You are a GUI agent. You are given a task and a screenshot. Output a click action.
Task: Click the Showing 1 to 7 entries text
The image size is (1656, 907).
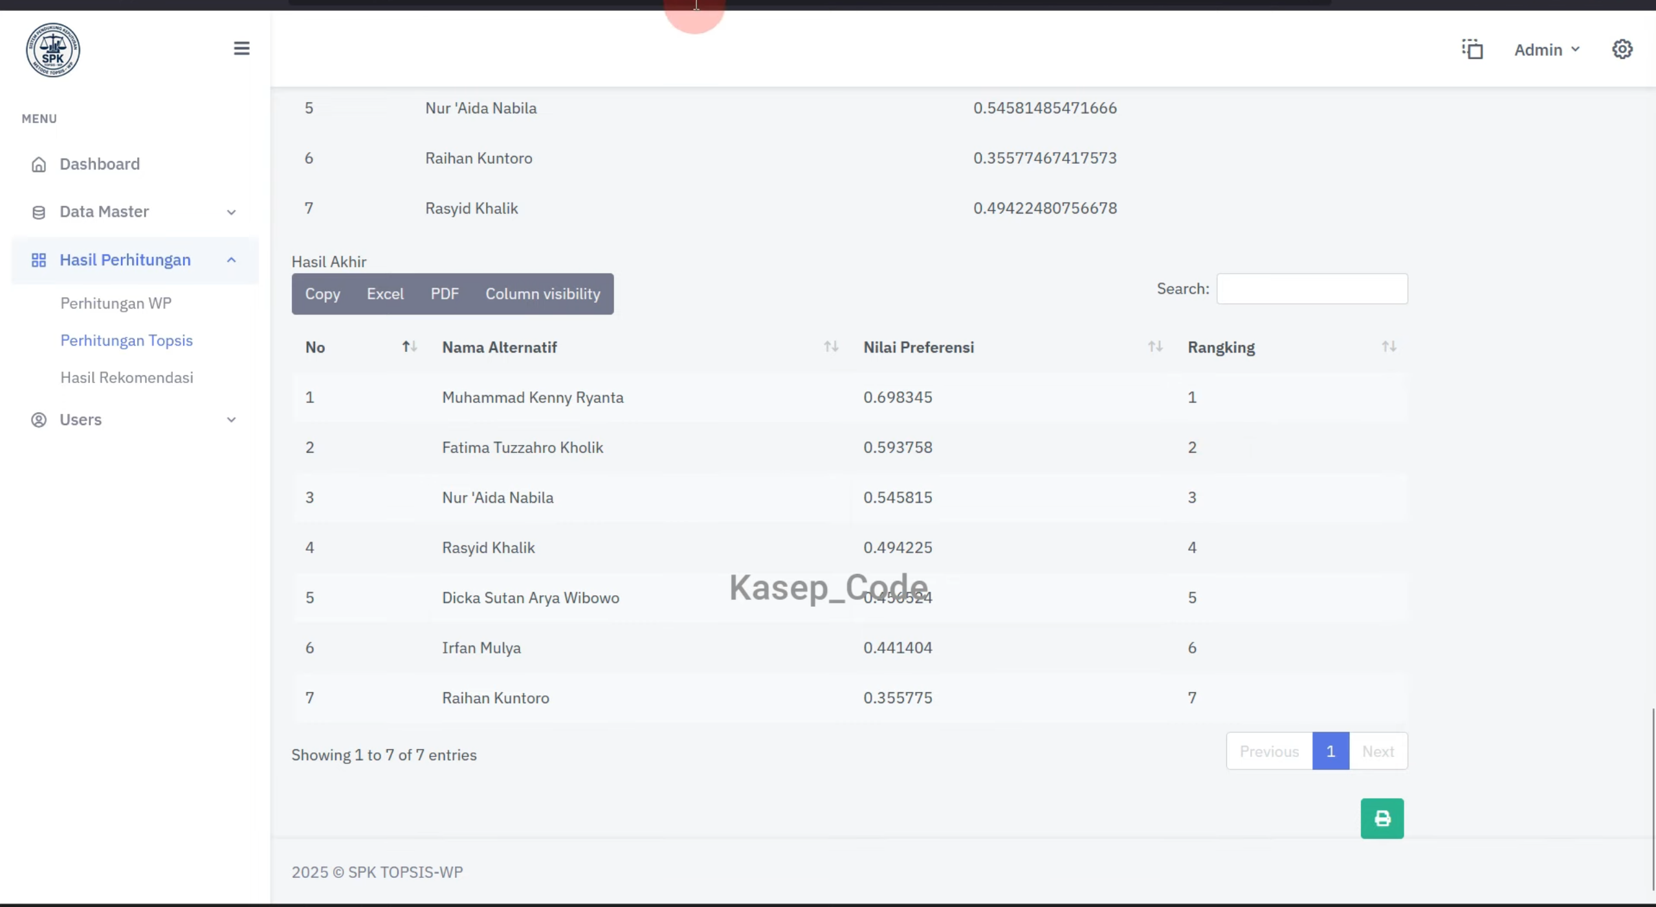click(x=384, y=755)
